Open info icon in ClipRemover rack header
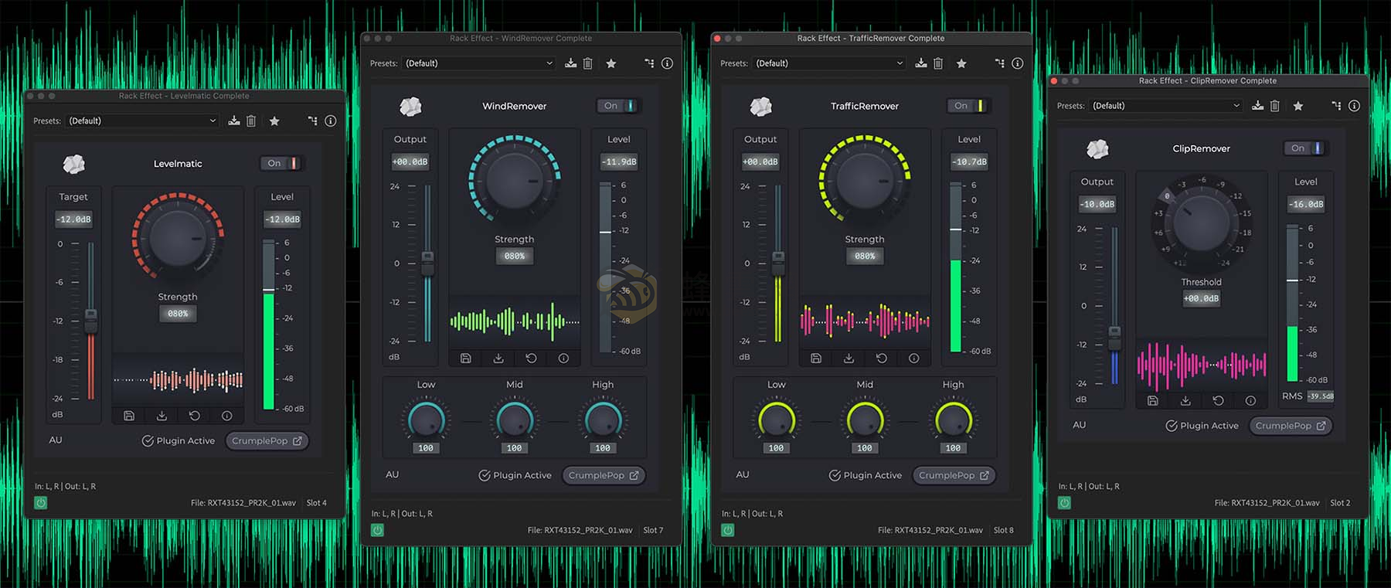1391x588 pixels. pyautogui.click(x=1355, y=106)
